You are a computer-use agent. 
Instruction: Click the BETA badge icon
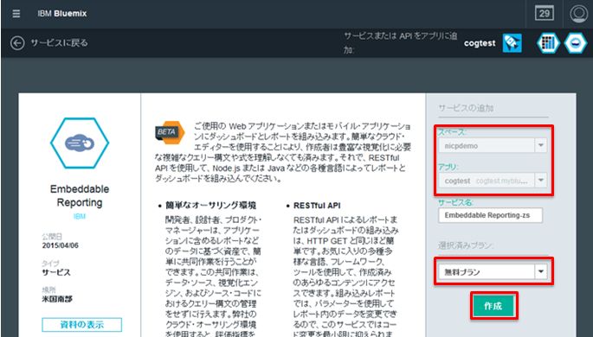click(x=170, y=132)
